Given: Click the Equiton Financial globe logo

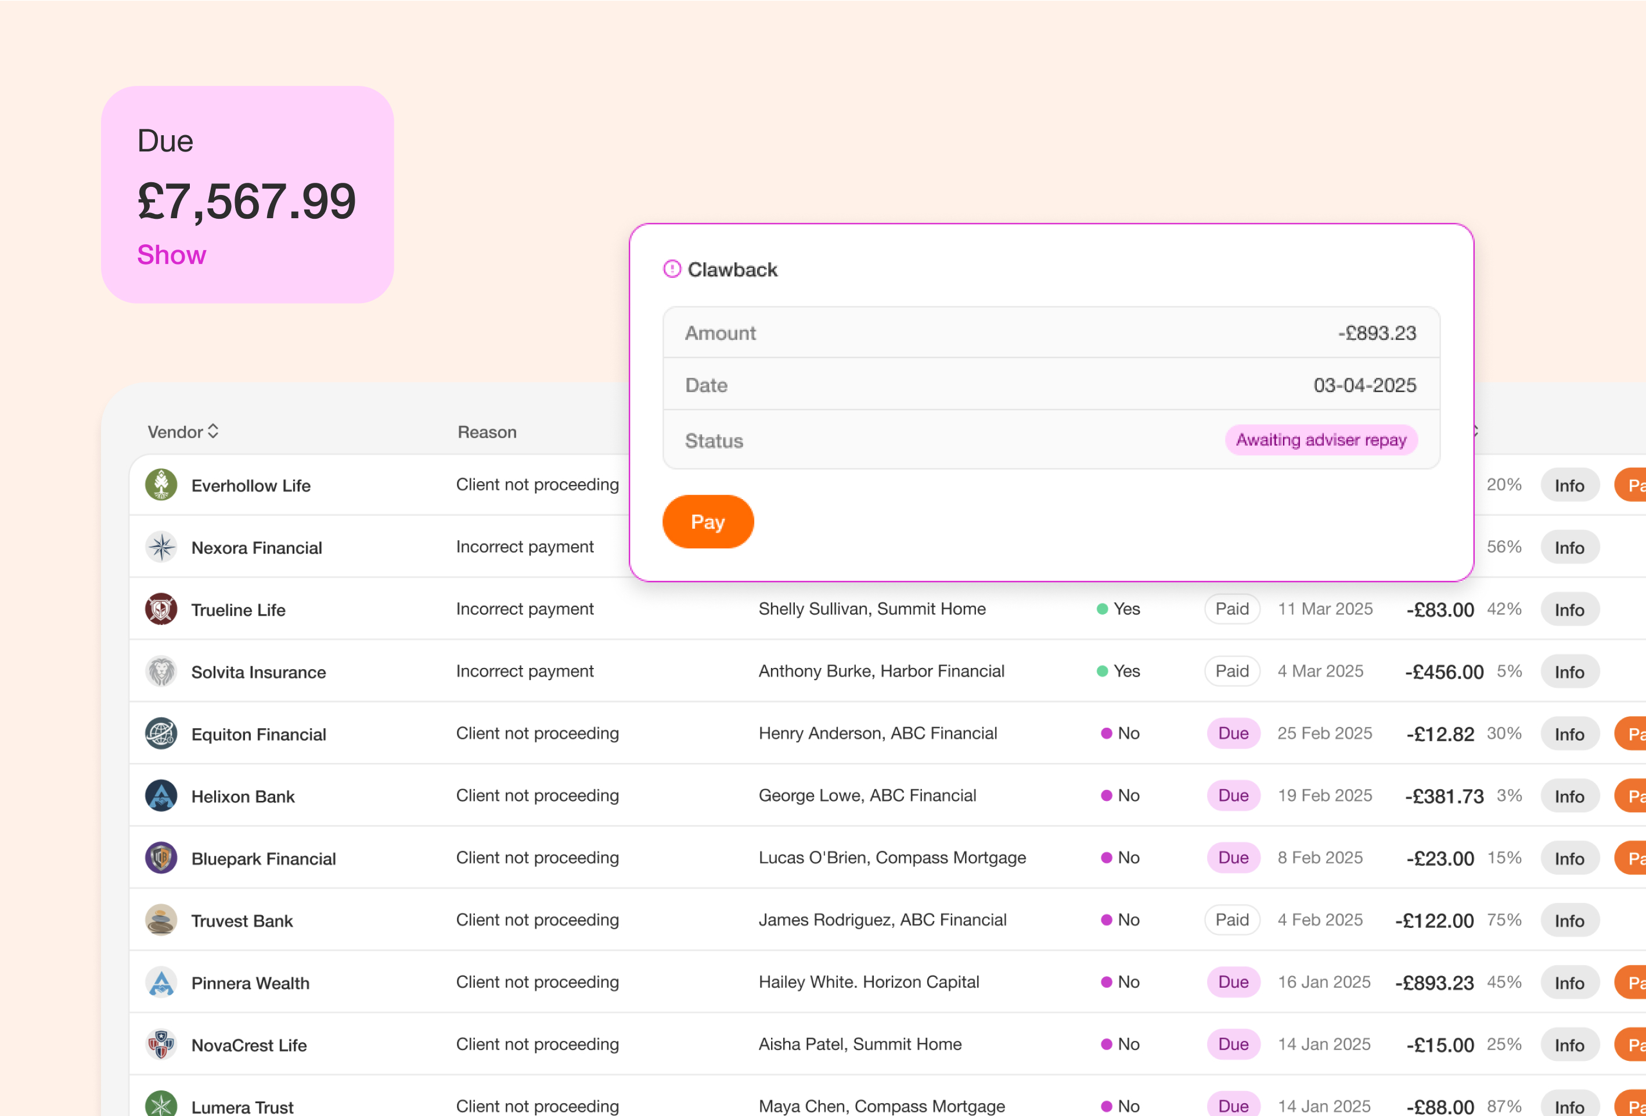Looking at the screenshot, I should pos(161,734).
